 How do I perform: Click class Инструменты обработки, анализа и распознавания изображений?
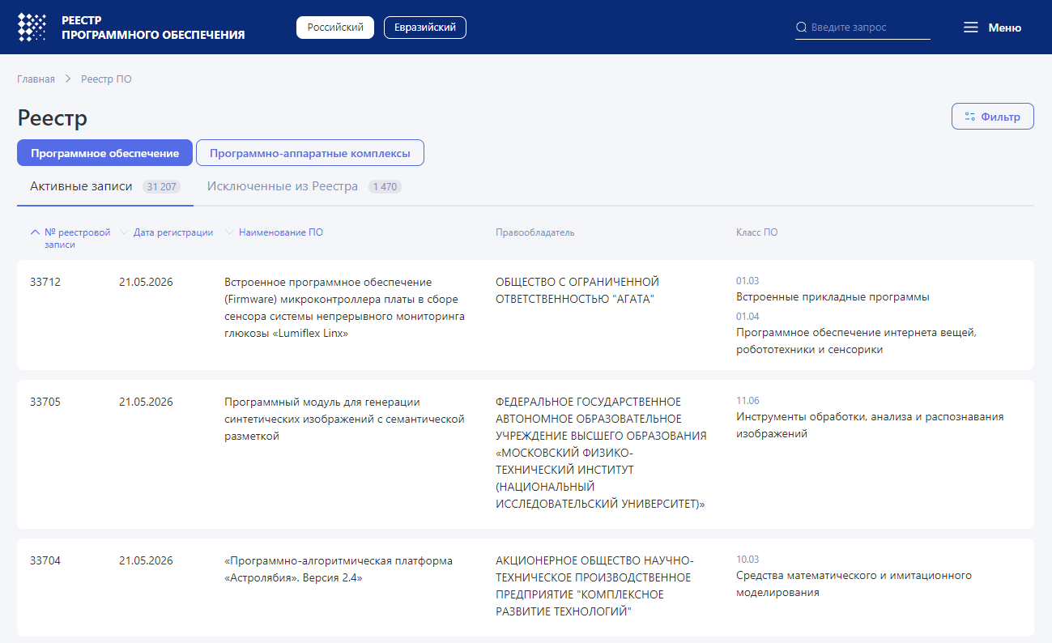[x=870, y=425]
